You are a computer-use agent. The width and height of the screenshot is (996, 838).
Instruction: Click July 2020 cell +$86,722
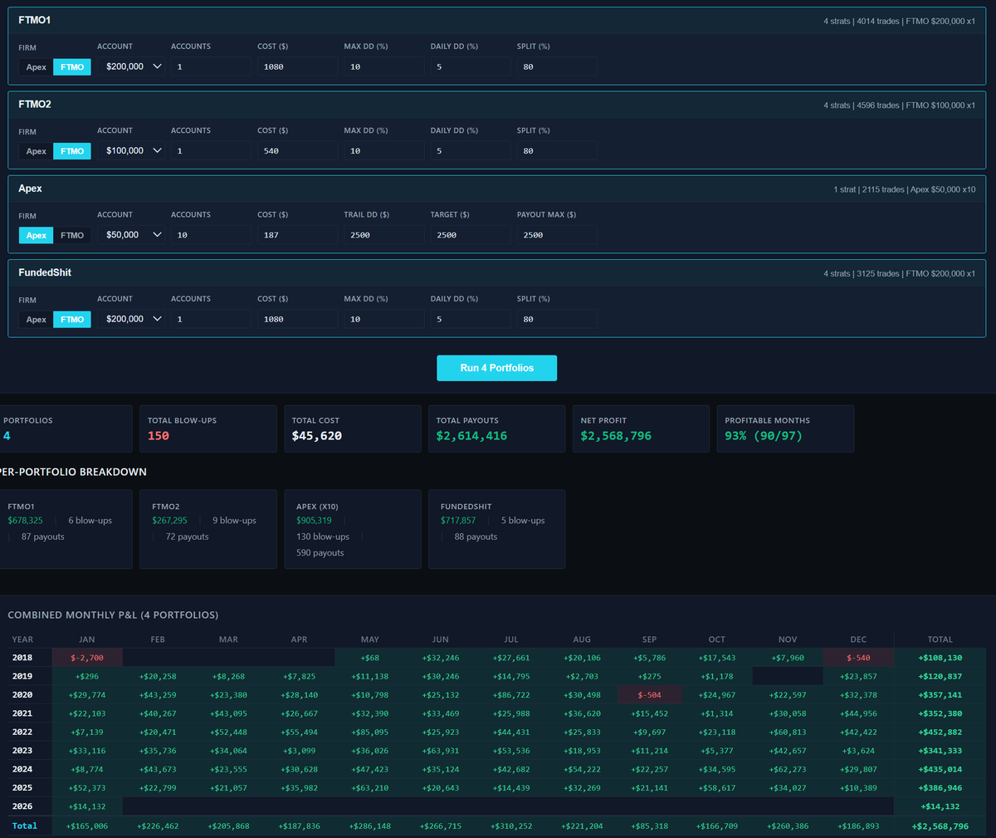(x=511, y=695)
